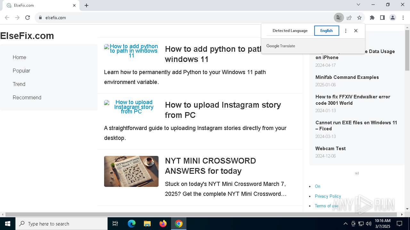
Task: Click the share this page icon
Action: (x=349, y=18)
